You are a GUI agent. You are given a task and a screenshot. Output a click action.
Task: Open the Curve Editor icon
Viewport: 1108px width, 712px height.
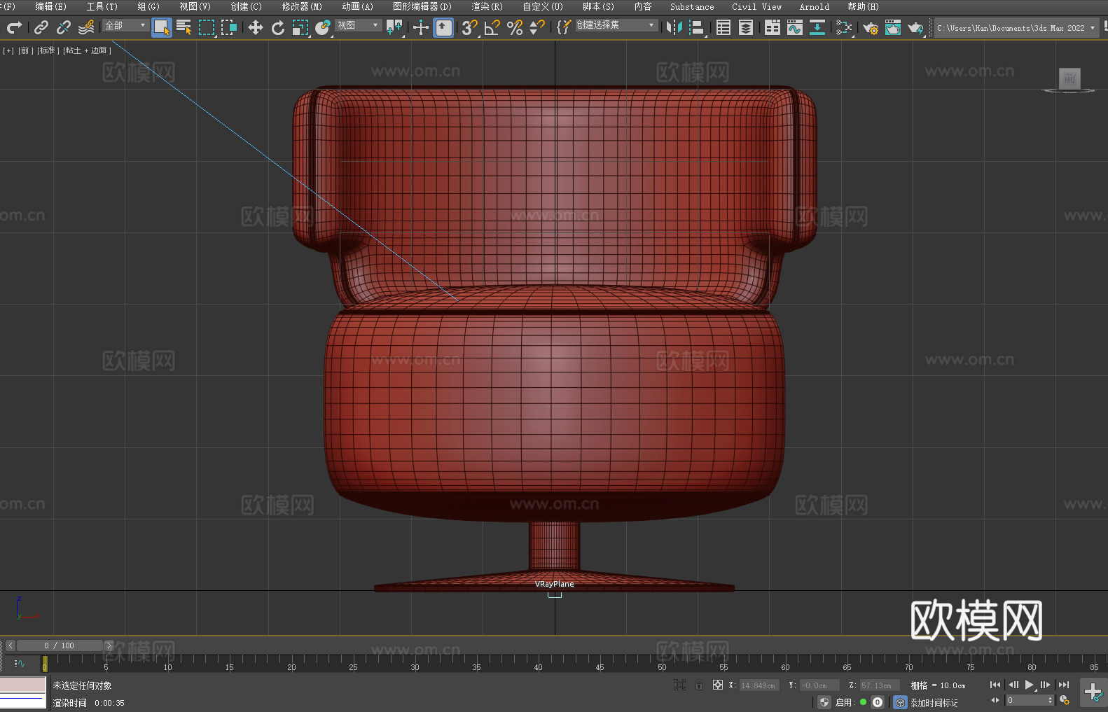pyautogui.click(x=795, y=27)
